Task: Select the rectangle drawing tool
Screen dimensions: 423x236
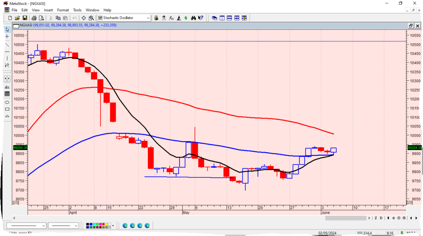Action: pyautogui.click(x=7, y=109)
